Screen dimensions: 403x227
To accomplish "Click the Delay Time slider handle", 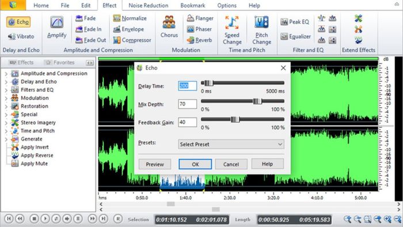I will 208,83.
